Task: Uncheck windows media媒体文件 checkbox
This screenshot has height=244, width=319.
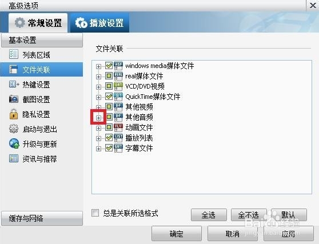Action: point(109,66)
